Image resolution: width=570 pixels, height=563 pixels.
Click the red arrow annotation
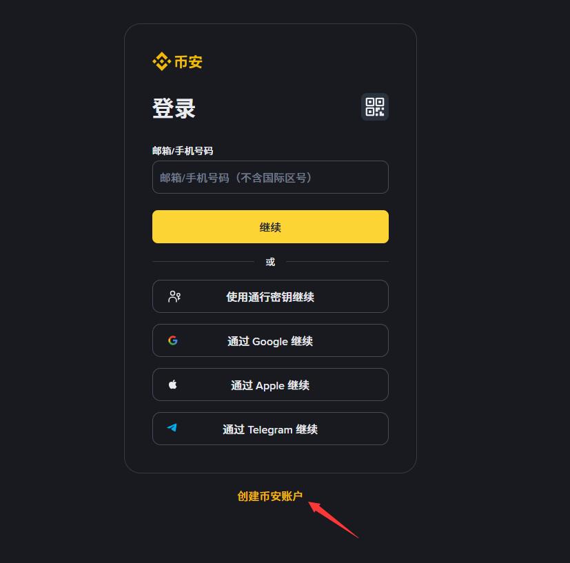click(333, 520)
